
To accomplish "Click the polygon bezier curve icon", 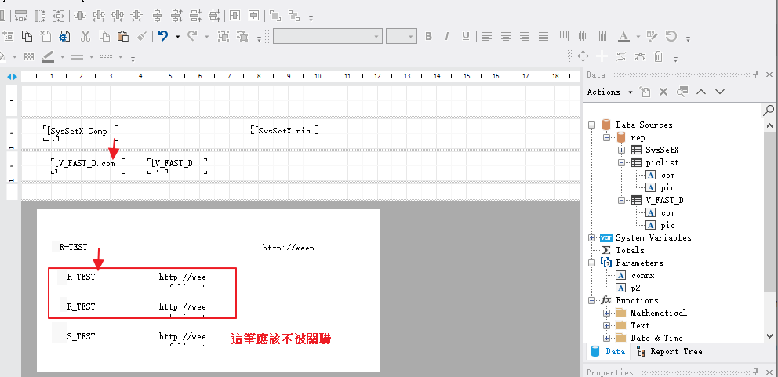I will pyautogui.click(x=640, y=56).
